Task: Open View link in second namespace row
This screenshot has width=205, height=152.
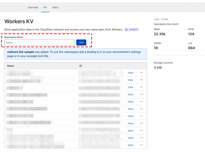Action: point(130,80)
